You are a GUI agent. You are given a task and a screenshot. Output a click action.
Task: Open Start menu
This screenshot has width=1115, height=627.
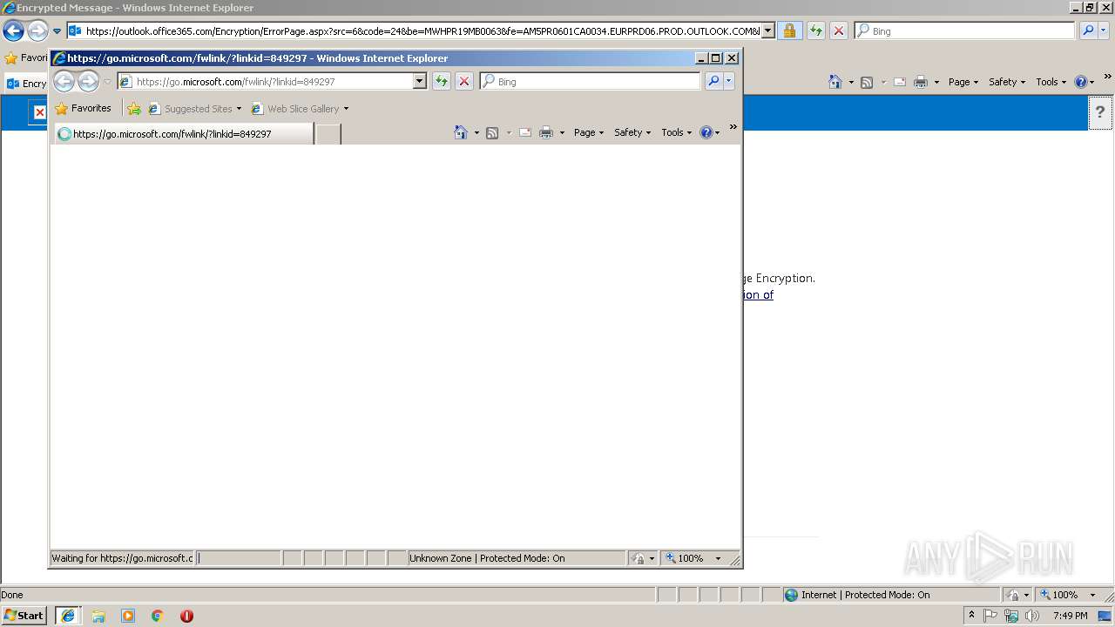pyautogui.click(x=24, y=616)
